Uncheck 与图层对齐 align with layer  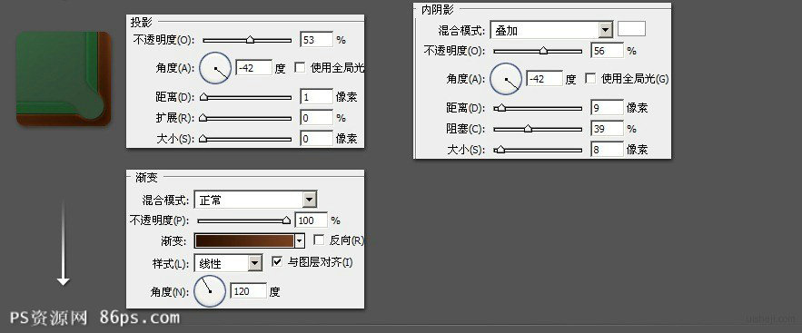pyautogui.click(x=277, y=261)
